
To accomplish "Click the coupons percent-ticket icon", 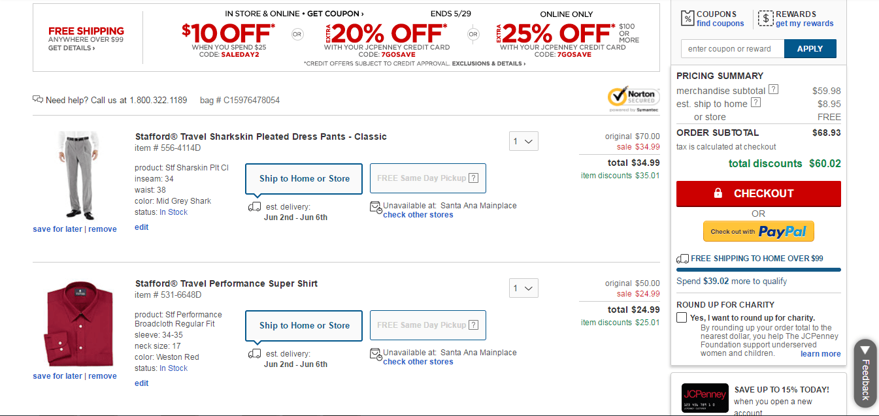I will [x=687, y=18].
